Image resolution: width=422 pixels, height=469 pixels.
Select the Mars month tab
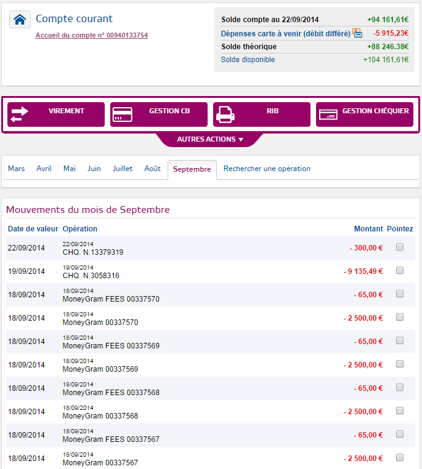pos(16,169)
